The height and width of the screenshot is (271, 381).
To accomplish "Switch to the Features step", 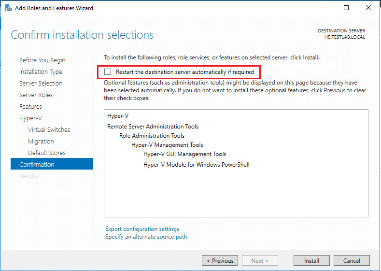I will click(30, 106).
